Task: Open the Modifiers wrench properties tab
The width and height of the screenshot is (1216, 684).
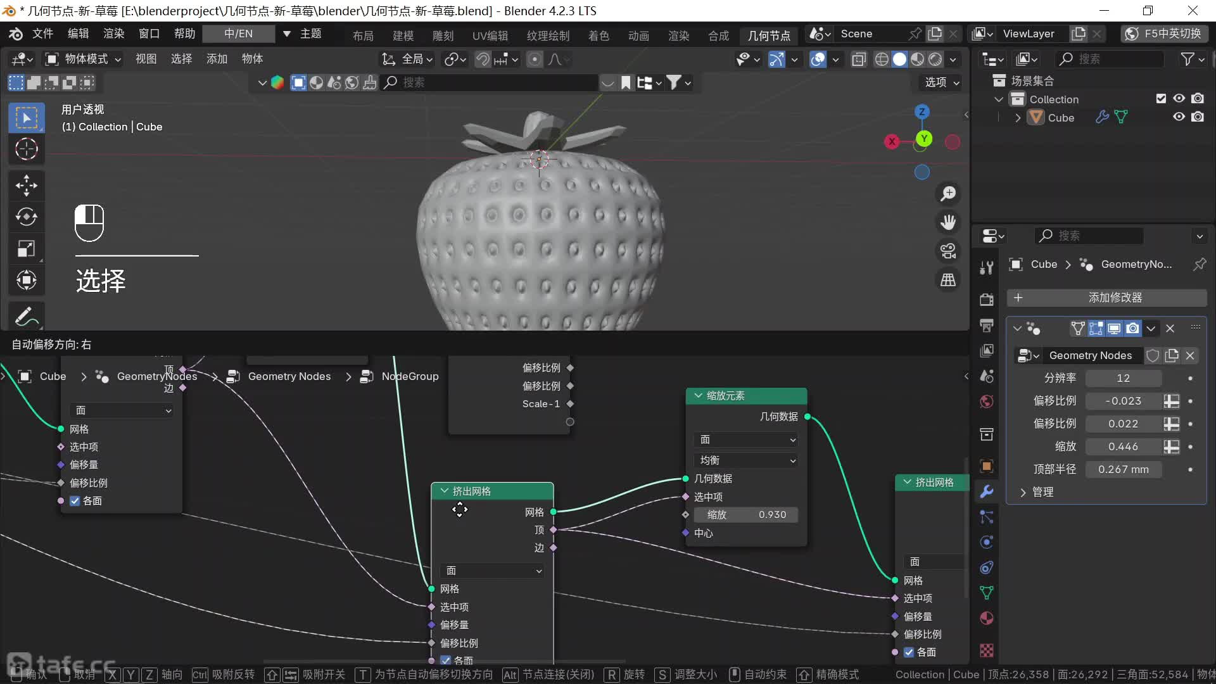Action: click(x=987, y=491)
